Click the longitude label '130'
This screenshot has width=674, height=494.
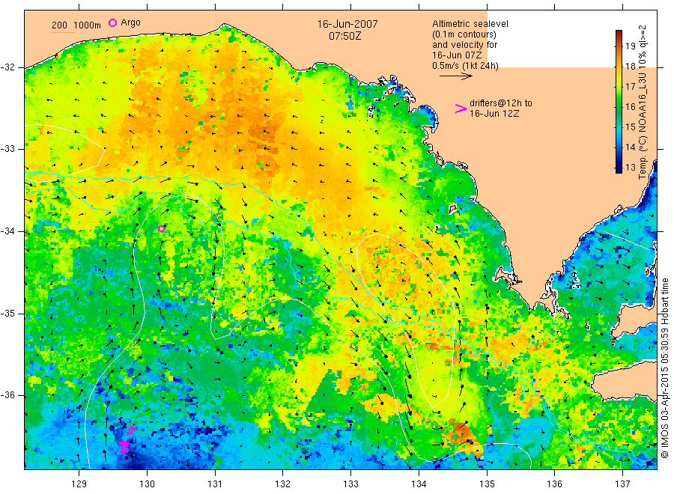(147, 484)
